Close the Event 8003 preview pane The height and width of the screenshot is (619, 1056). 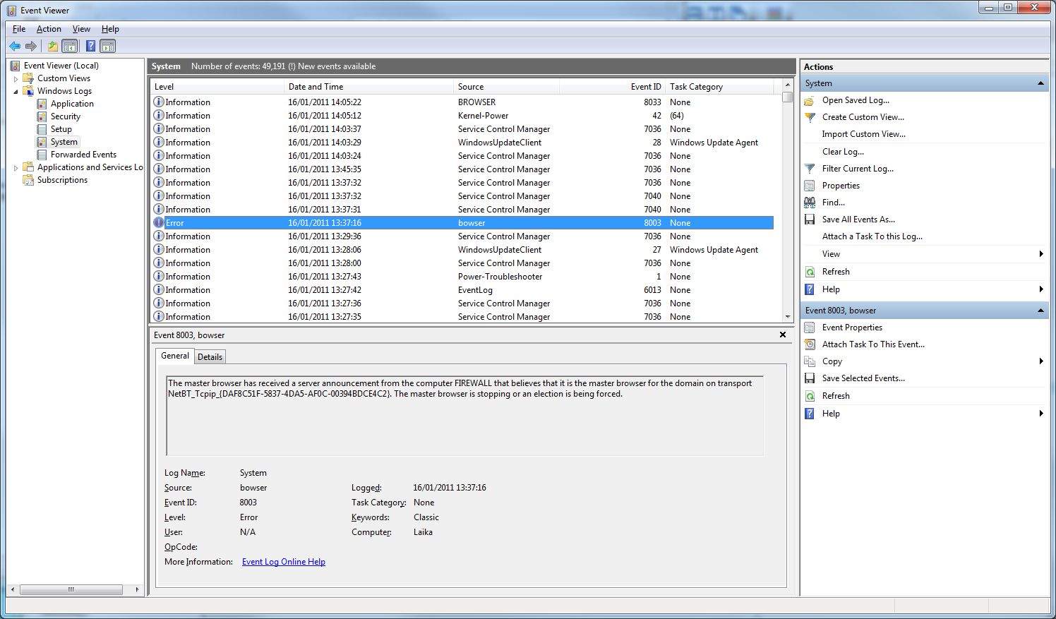[782, 335]
